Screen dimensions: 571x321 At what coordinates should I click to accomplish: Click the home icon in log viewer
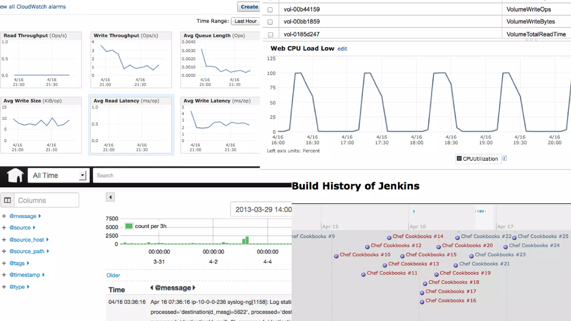coord(15,175)
